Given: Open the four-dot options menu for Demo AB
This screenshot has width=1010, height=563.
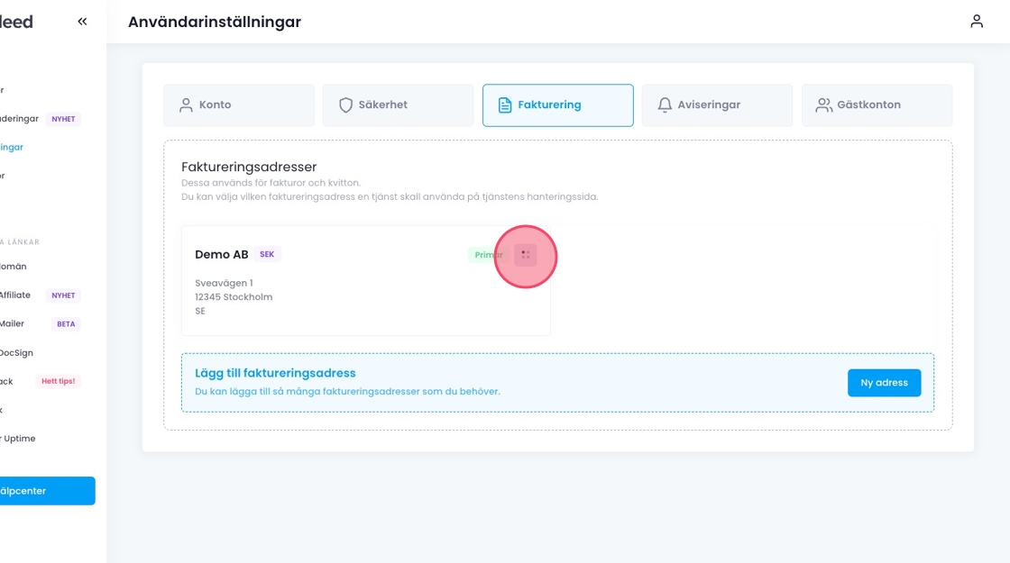Looking at the screenshot, I should [x=526, y=255].
